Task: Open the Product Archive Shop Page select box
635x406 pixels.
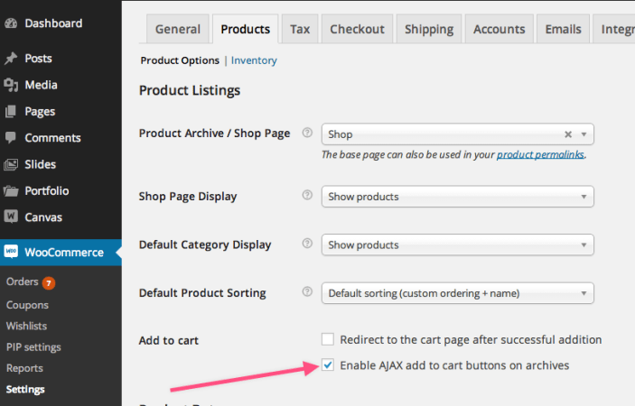Action: (x=443, y=134)
